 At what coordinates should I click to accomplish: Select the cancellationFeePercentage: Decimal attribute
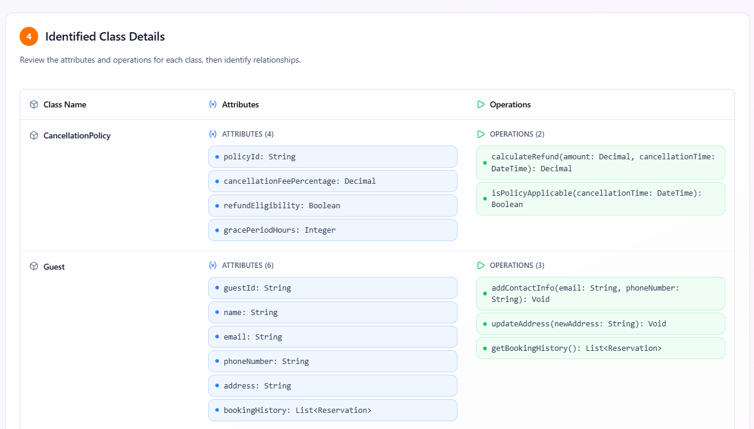(x=332, y=181)
